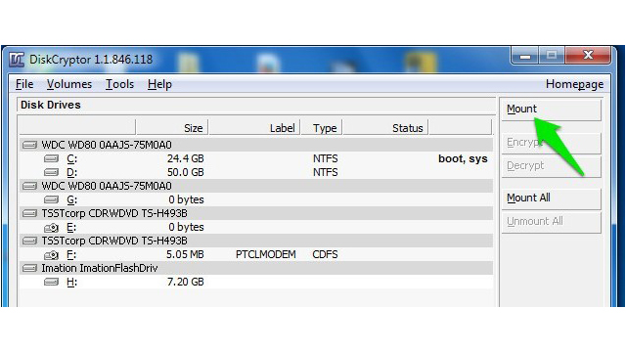Click the first WDC WD80 disk entry
Viewport: 626px width, 352px height.
point(256,145)
